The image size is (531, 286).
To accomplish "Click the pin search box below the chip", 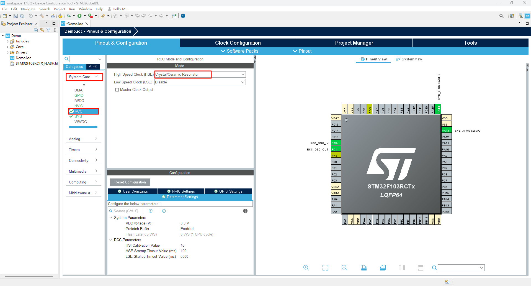I will point(461,268).
